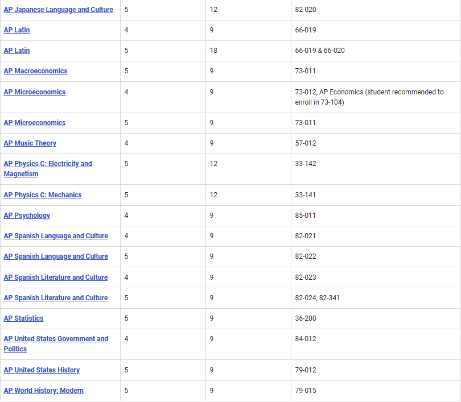This screenshot has width=461, height=402.
Task: Open the AP Microeconomics link for course 73-012
Action: click(34, 92)
